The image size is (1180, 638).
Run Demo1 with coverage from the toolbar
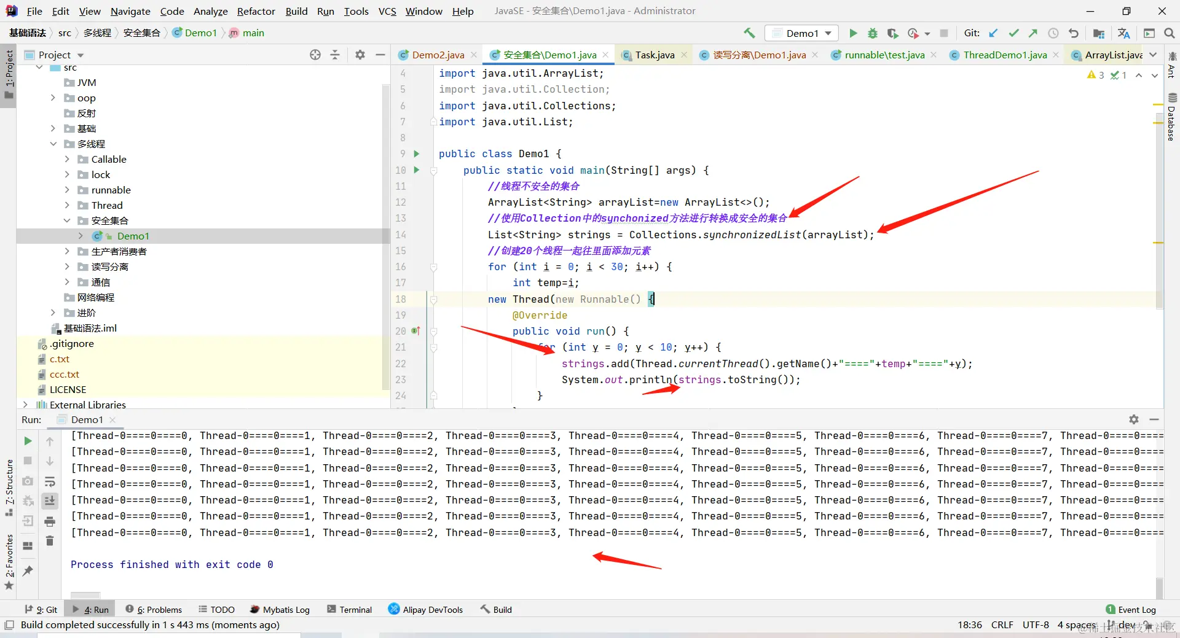[892, 33]
